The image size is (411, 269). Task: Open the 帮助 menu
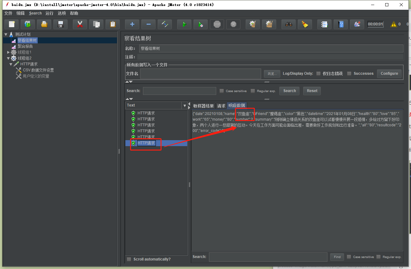coord(74,13)
